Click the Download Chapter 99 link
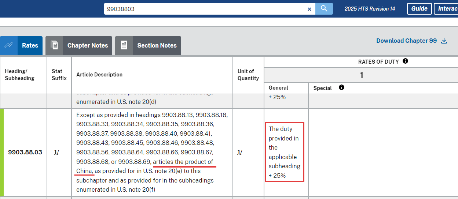The height and width of the screenshot is (199, 458). (406, 41)
